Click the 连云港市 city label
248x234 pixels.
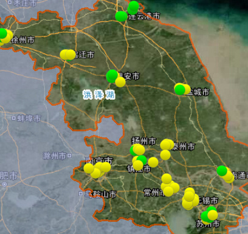coord(144,16)
